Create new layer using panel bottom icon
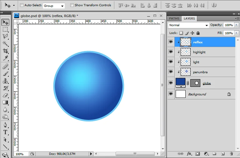Image resolution: width=240 pixels, height=158 pixels. point(223,154)
